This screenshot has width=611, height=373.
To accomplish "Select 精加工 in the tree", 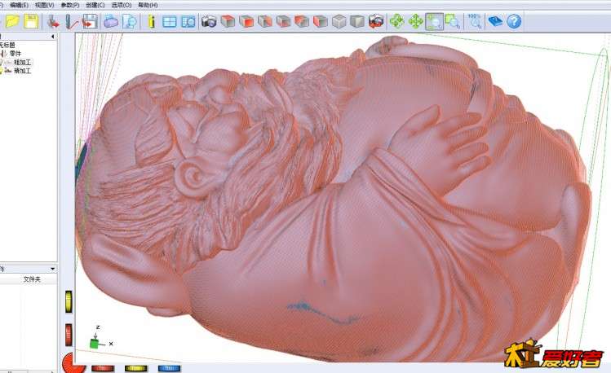I will click(22, 71).
